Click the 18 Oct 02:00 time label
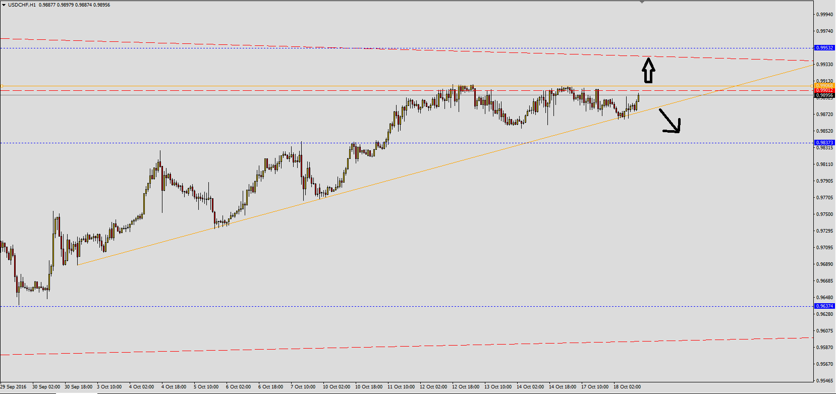Screen dimensions: 836x394 point(627,387)
